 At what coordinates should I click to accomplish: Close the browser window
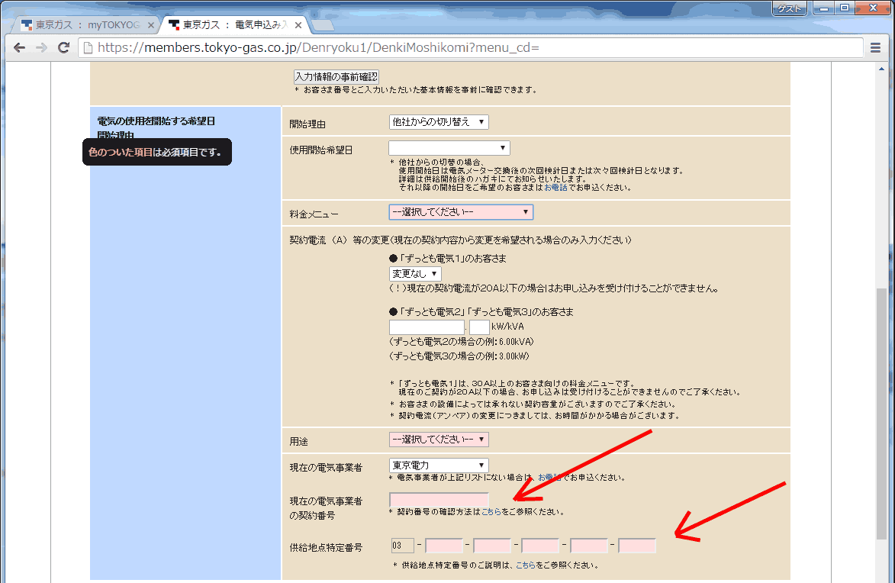873,8
